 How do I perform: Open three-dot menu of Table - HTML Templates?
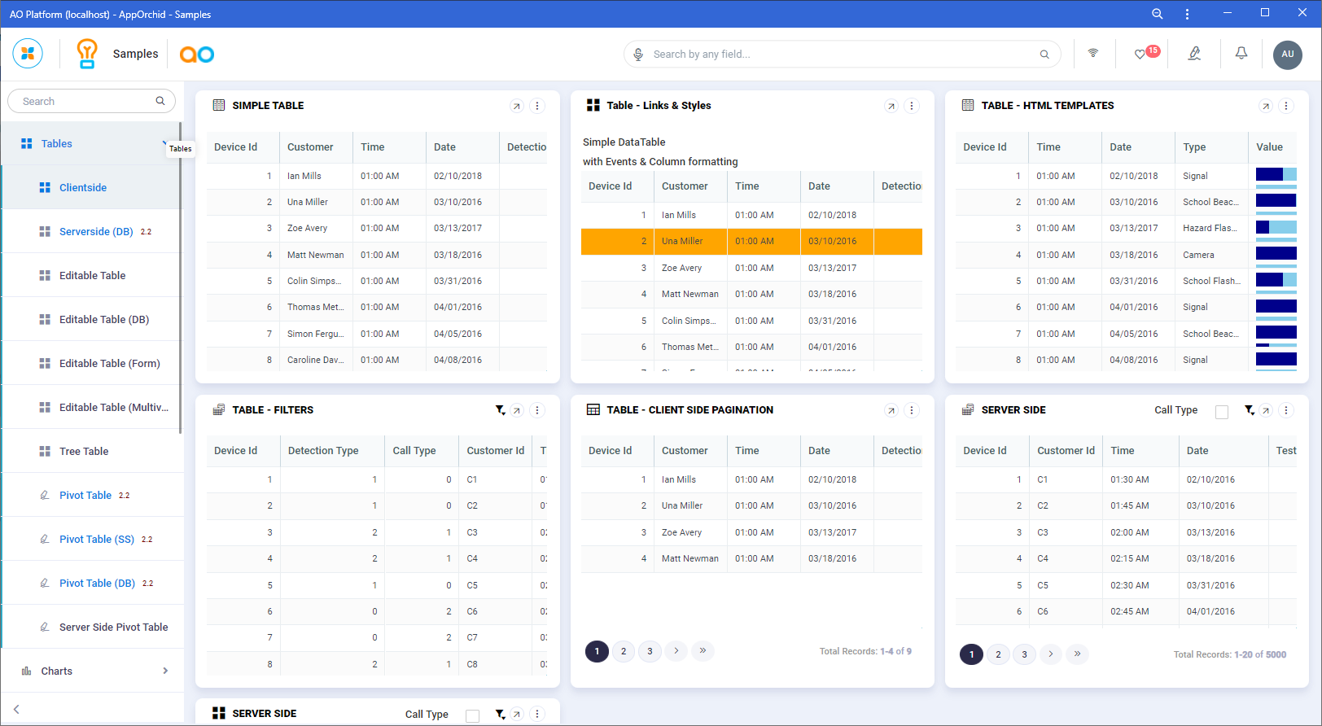(x=1286, y=106)
